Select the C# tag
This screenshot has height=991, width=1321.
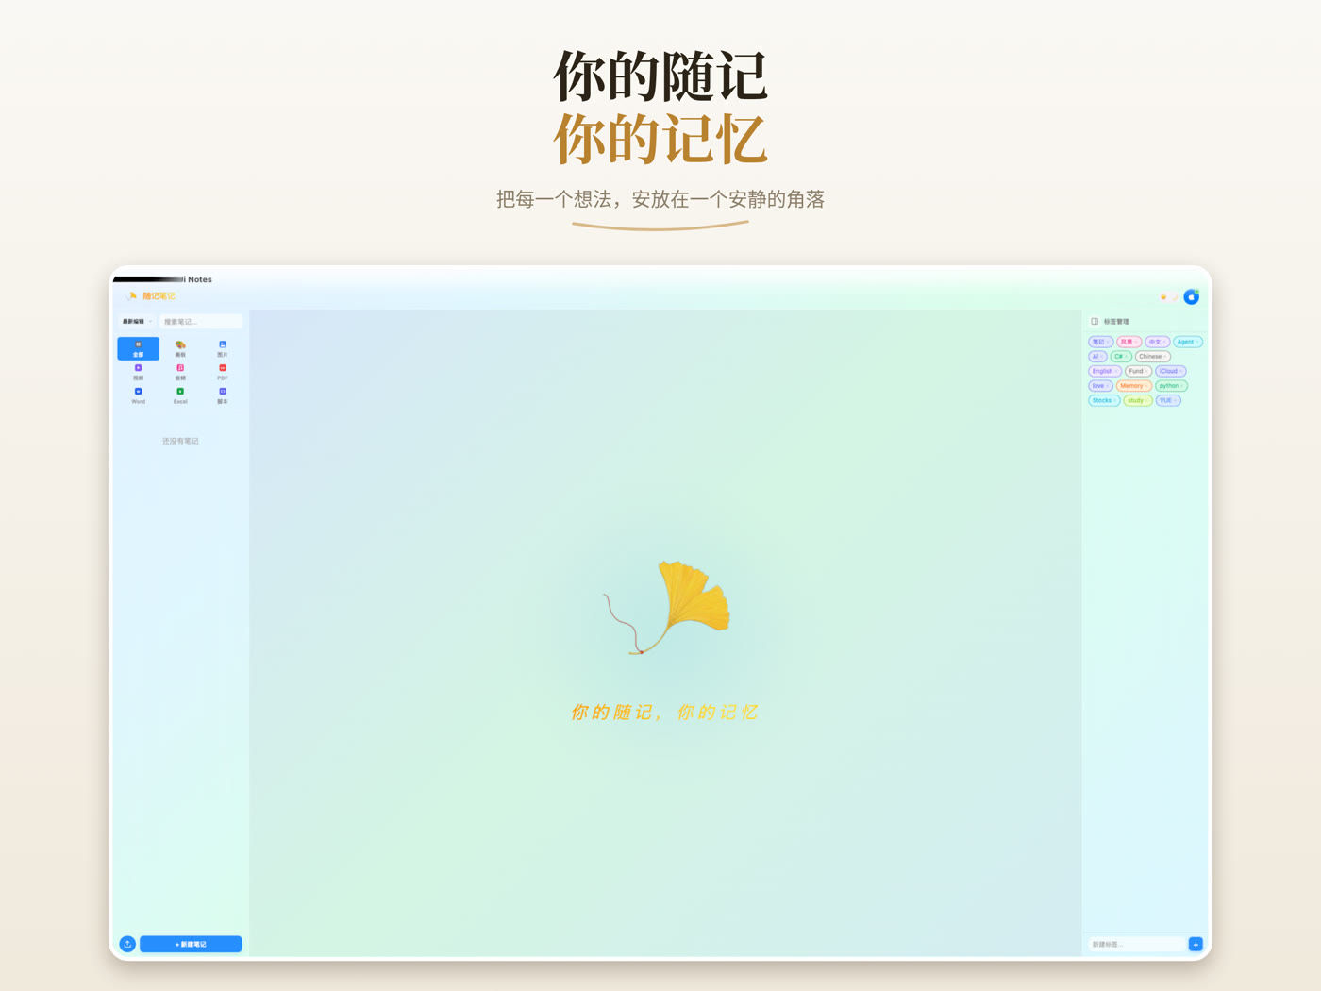(1121, 357)
